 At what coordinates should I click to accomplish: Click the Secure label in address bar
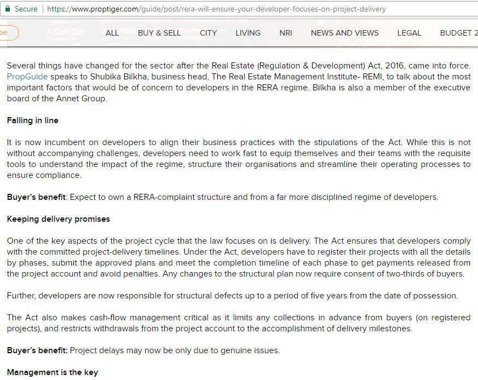pyautogui.click(x=26, y=9)
